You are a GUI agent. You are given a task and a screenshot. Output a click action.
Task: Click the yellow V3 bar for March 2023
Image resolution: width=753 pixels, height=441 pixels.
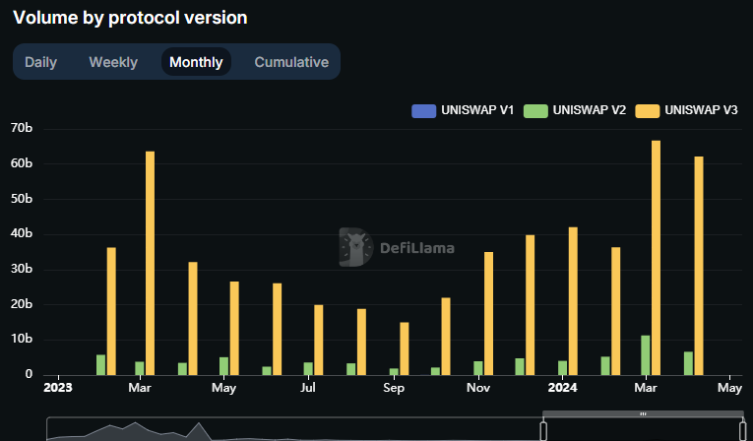click(x=150, y=263)
